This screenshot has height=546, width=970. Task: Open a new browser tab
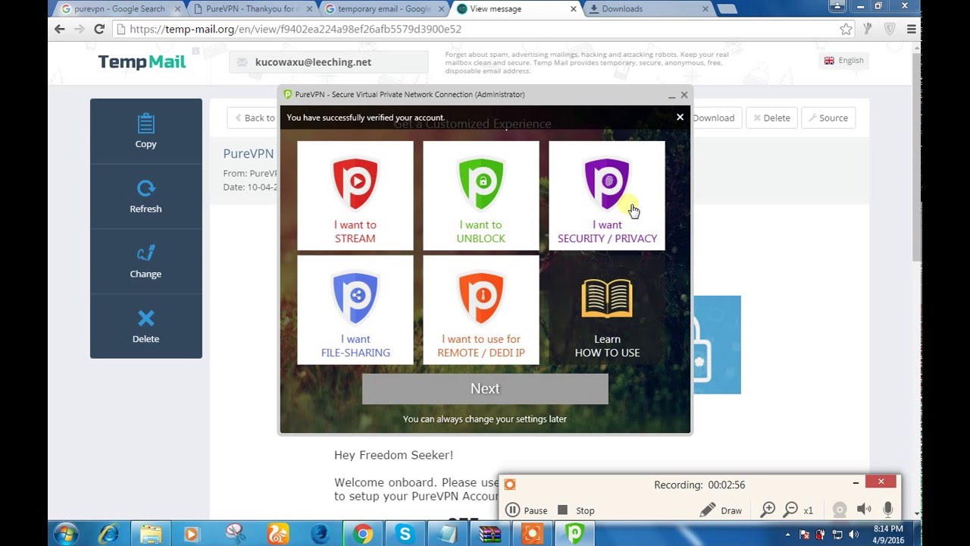(727, 9)
